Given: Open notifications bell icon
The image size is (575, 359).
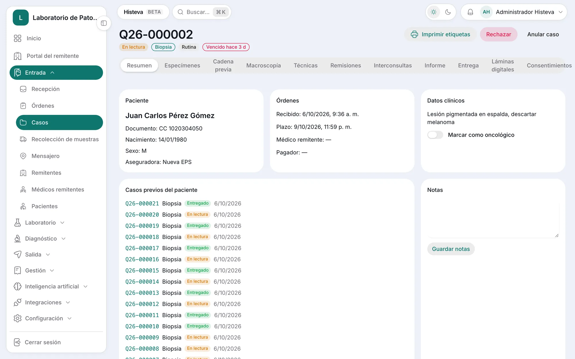Looking at the screenshot, I should (x=470, y=12).
